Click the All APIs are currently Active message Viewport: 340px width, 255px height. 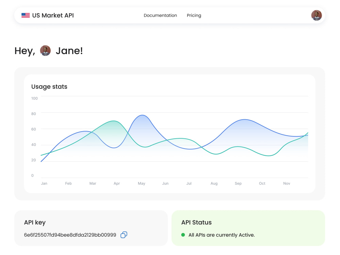pyautogui.click(x=222, y=235)
